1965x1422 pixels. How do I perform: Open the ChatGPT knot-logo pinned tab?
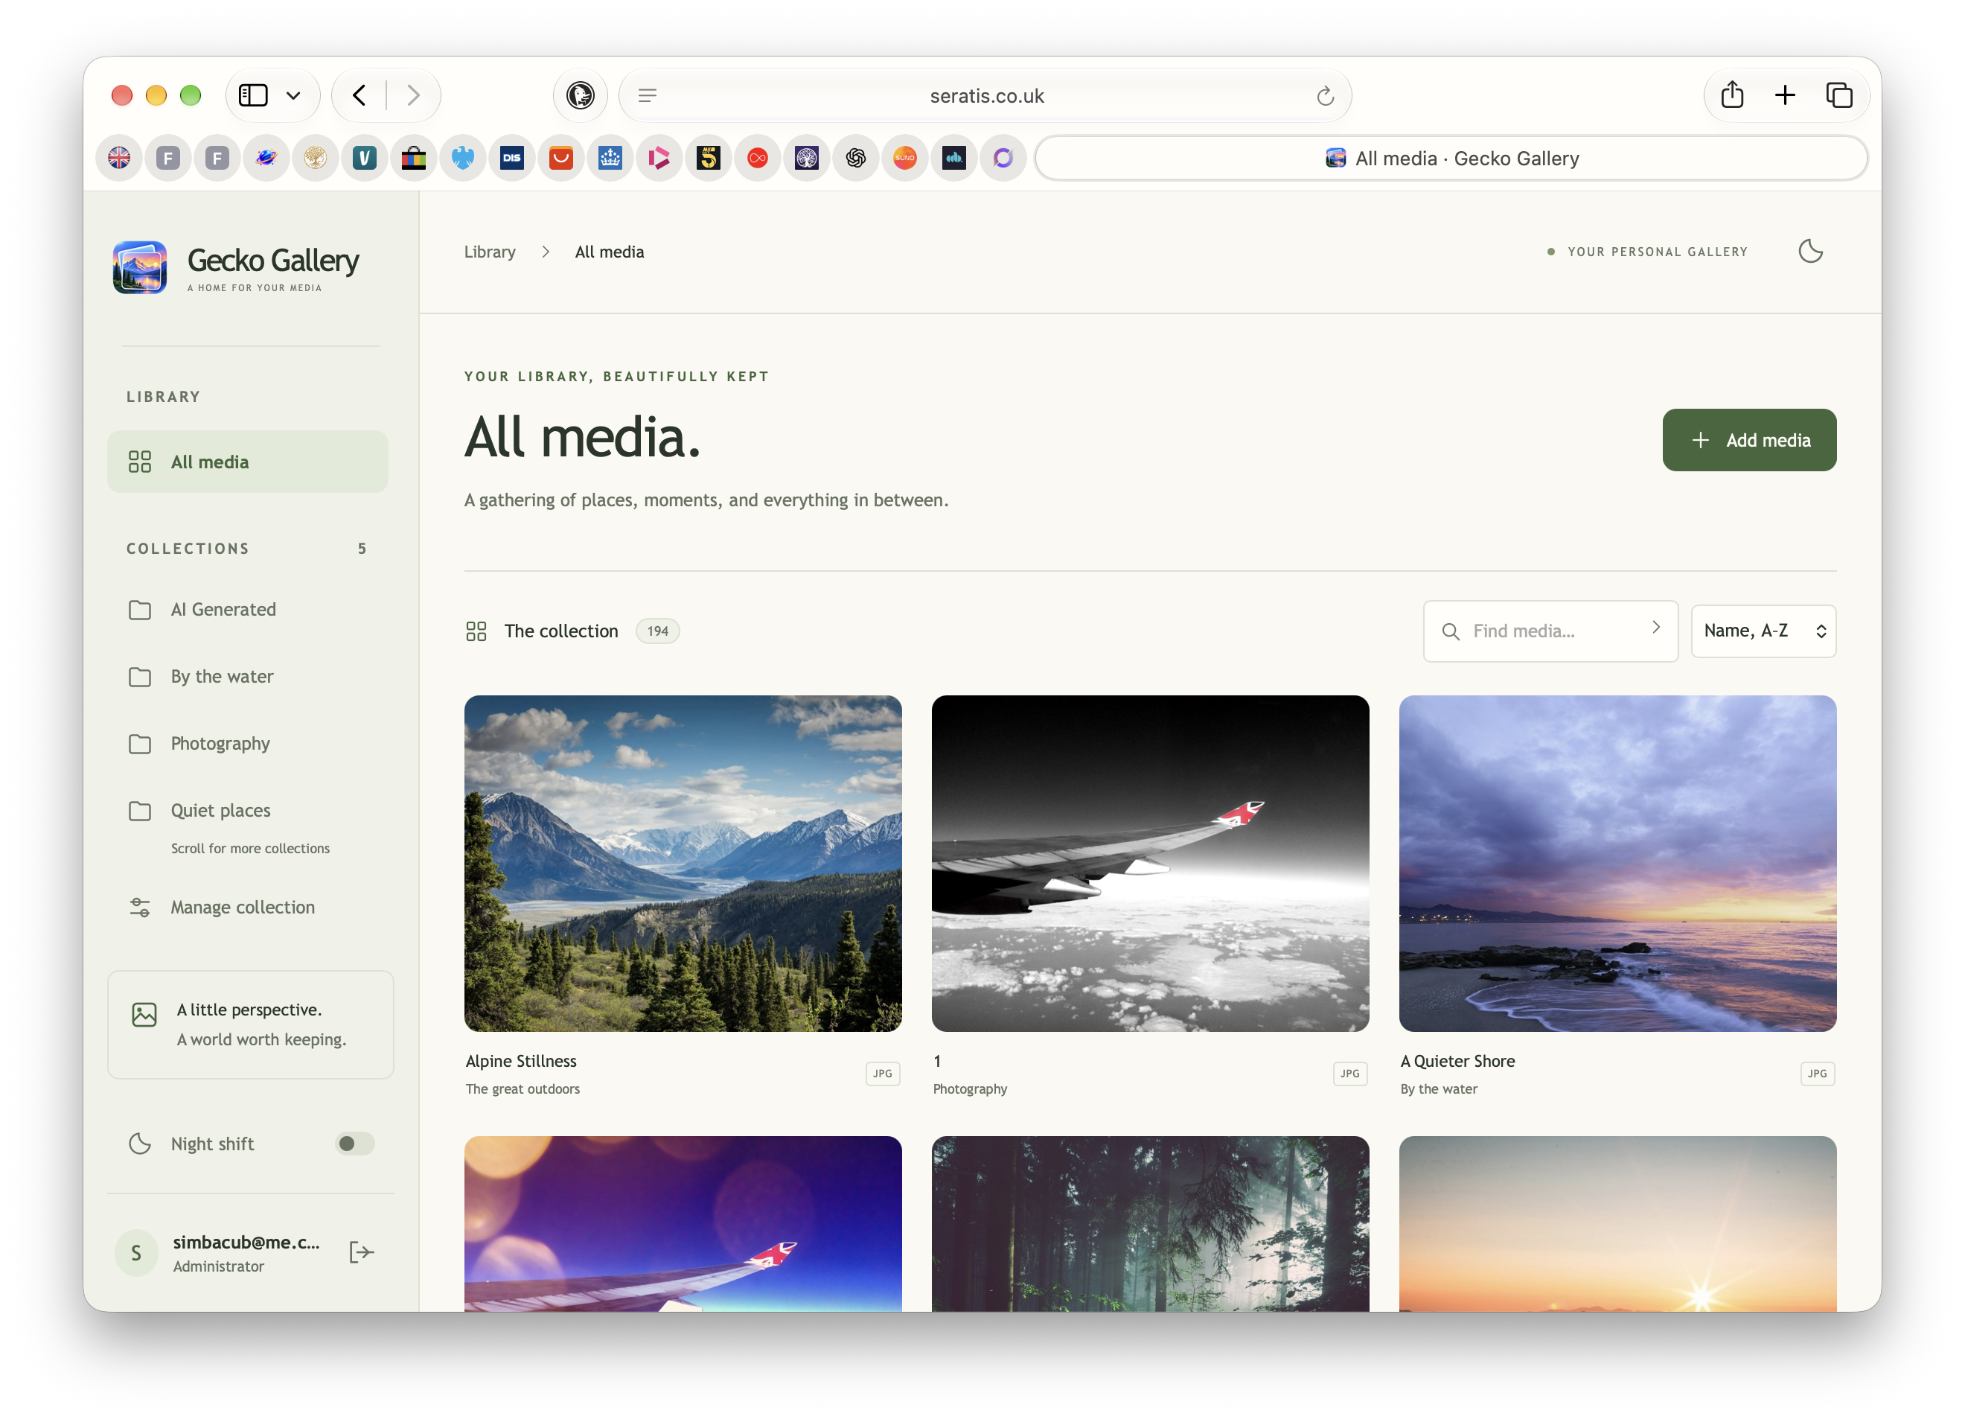pos(856,158)
